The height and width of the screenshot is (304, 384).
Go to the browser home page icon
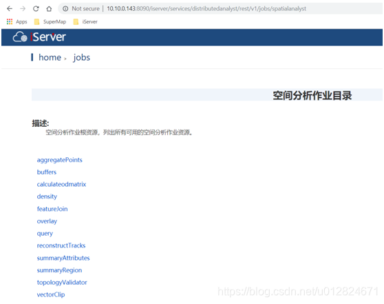pos(49,9)
